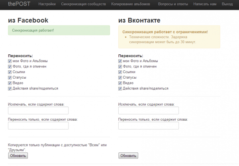Uncheck Facebook 'мои Фото и Альбомы' checkbox
This screenshot has width=239, height=166.
coord(10,61)
